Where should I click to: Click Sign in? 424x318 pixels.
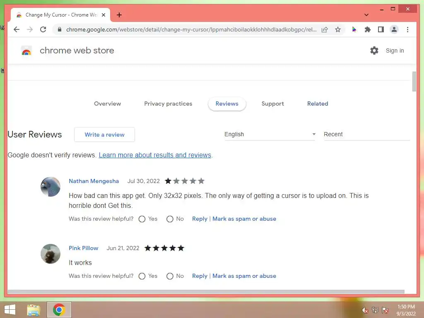point(395,51)
